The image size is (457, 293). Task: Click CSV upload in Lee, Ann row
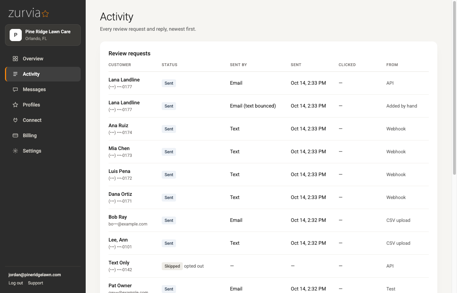click(x=398, y=243)
